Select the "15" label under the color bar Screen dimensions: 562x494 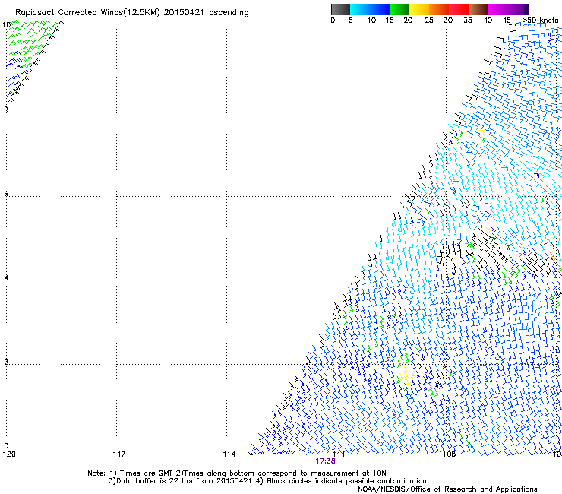(390, 21)
